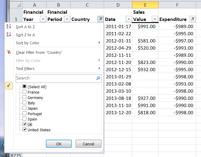The width and height of the screenshot is (201, 157).
Task: Open the Financial Year filter dropdown
Action: point(43,19)
